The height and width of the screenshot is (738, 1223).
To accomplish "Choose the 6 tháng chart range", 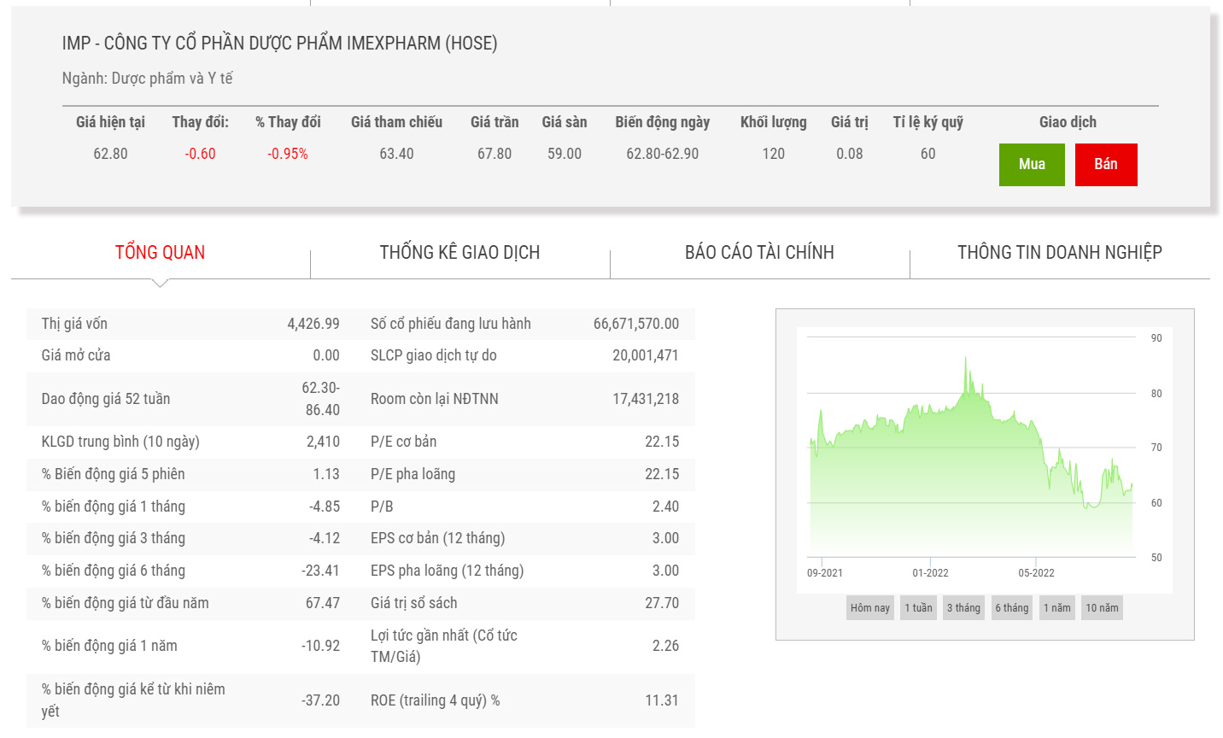I will coord(1011,608).
